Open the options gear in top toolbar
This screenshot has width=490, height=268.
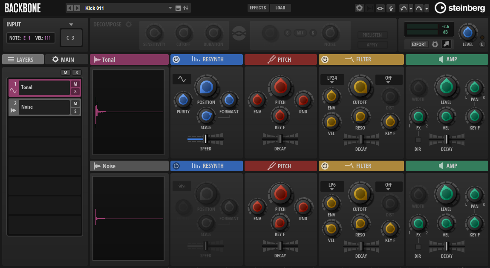(359, 8)
